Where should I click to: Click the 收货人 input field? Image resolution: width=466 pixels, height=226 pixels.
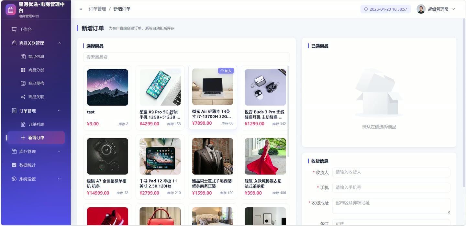(391, 172)
